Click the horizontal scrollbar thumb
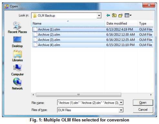Viewport: 159px width, 124px height. [x=79, y=95]
